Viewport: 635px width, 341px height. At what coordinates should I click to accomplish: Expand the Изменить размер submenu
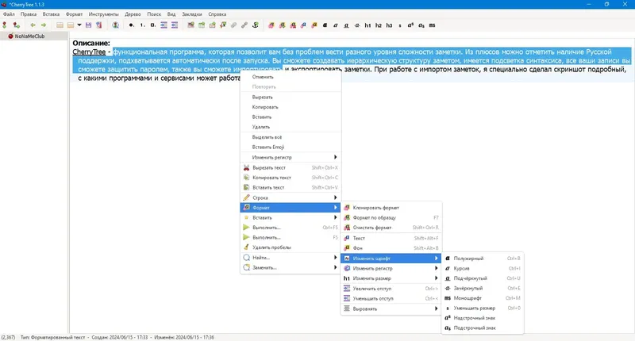click(391, 278)
